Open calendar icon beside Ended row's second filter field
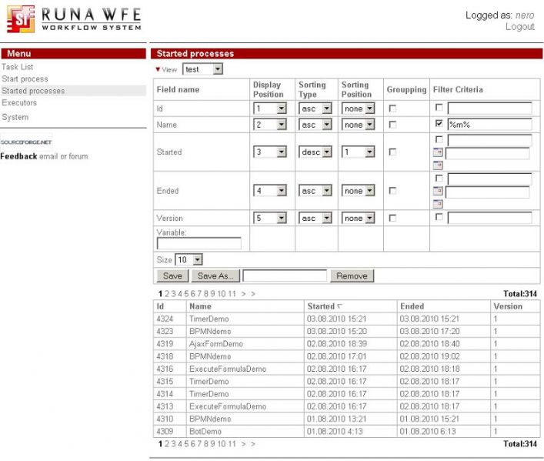The image size is (544, 461). click(x=438, y=192)
